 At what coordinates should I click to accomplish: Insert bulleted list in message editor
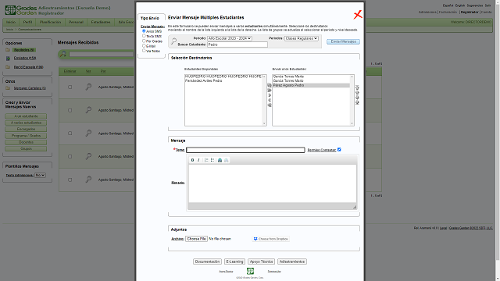point(212,160)
